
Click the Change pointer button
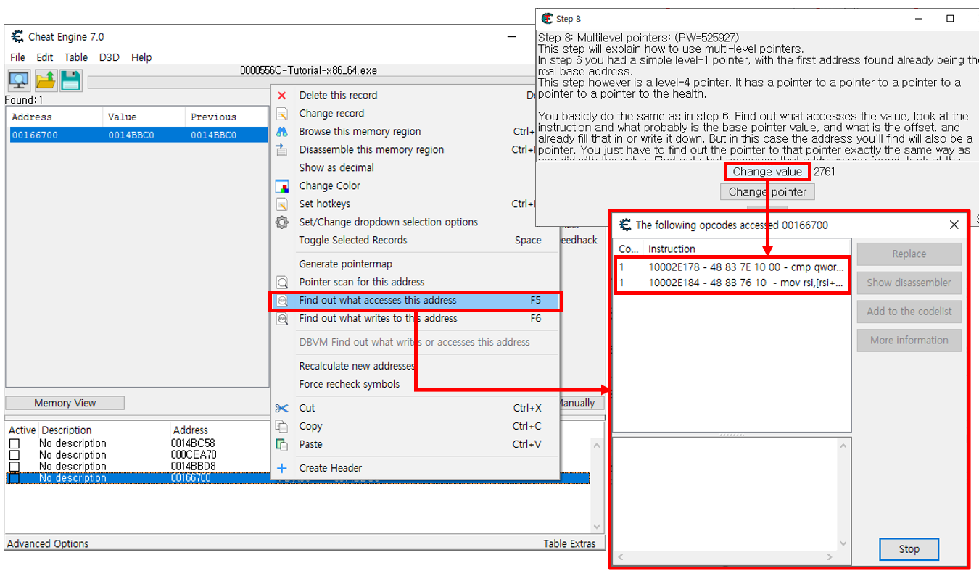tap(767, 192)
